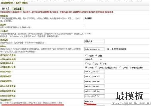
Task: Open the 注册会员 level dropdown
Action: click(x=93, y=59)
